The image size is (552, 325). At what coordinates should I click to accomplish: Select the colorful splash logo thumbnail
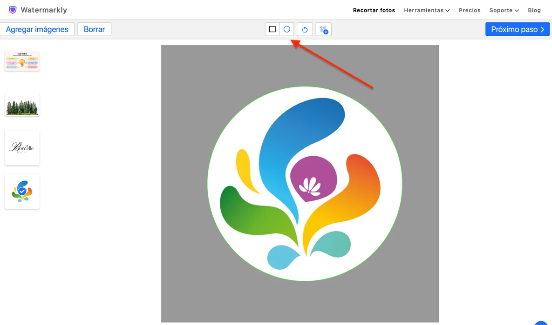click(x=22, y=192)
